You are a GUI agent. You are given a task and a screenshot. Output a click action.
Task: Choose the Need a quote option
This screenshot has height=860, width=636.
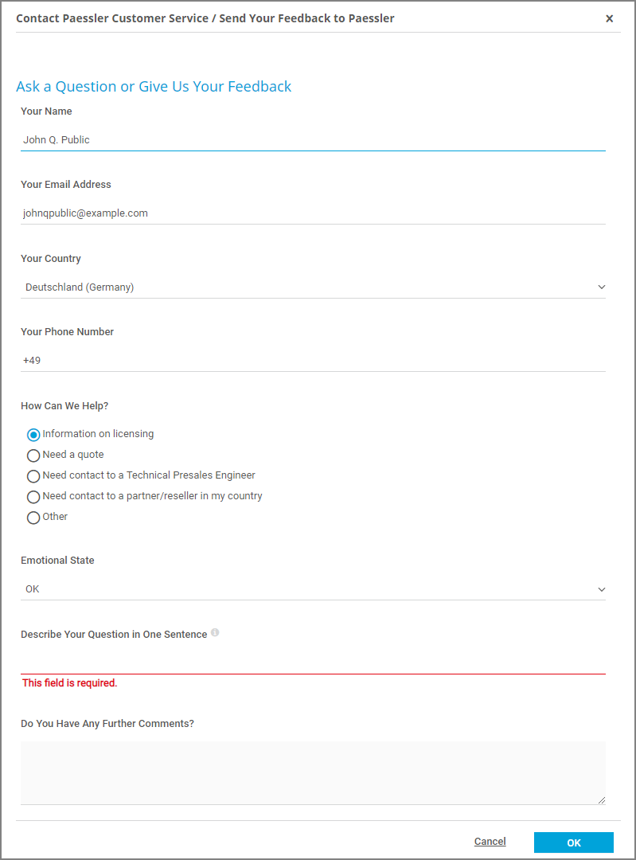[x=33, y=455]
